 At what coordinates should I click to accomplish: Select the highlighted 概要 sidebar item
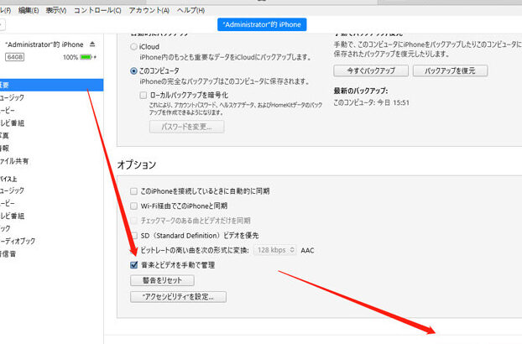(51, 86)
